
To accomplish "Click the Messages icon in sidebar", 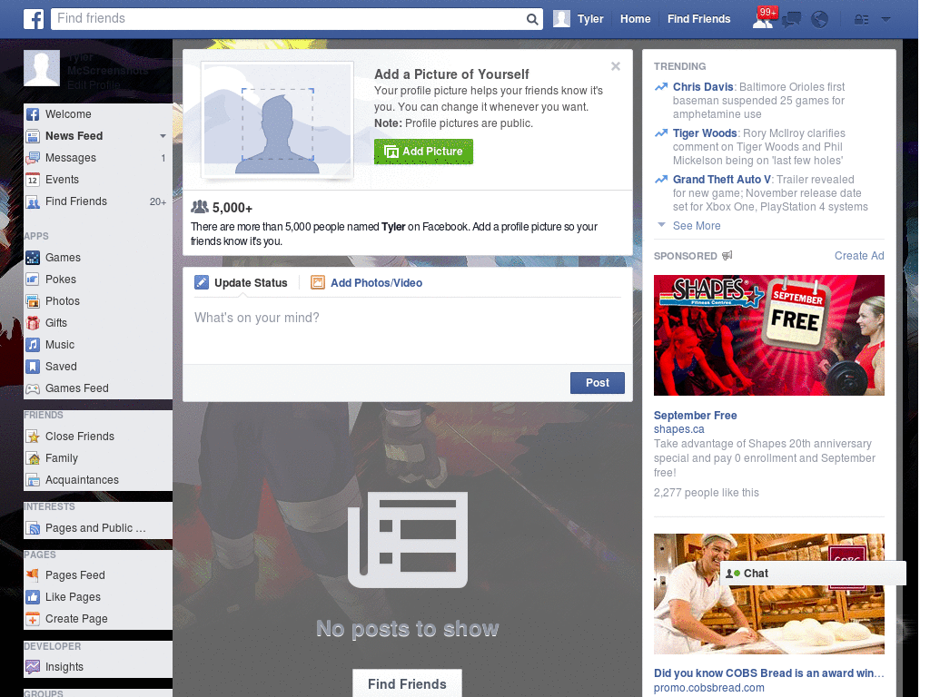I will click(x=33, y=158).
